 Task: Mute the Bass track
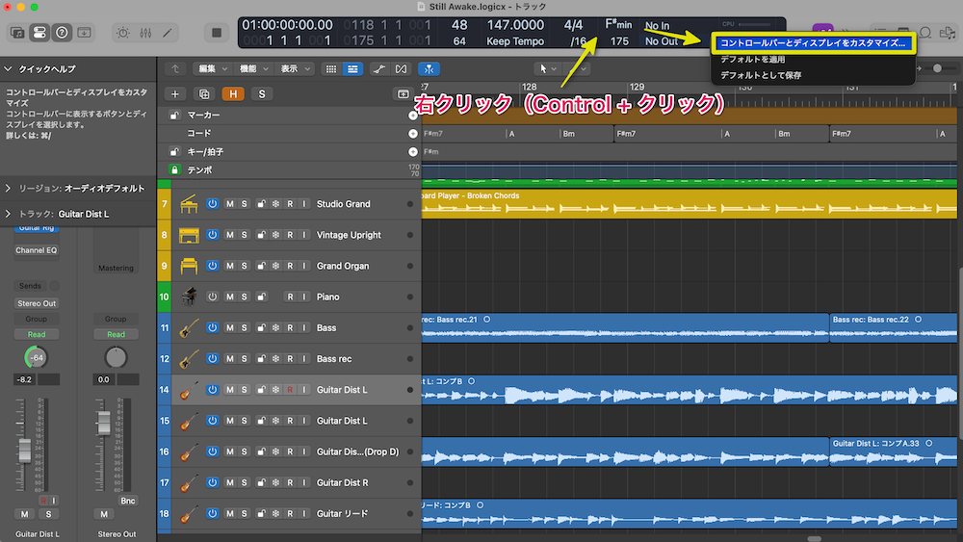(229, 328)
